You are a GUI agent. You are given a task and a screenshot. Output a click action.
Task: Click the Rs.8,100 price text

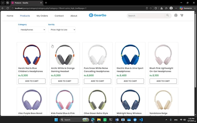154,76
